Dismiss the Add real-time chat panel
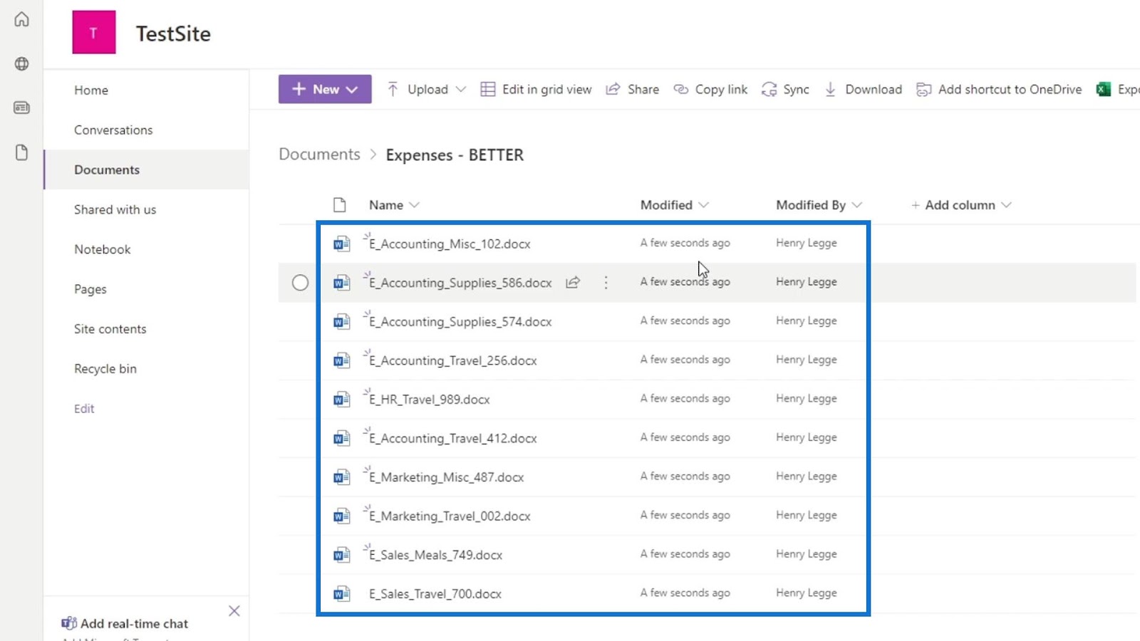1140x641 pixels. click(x=234, y=611)
